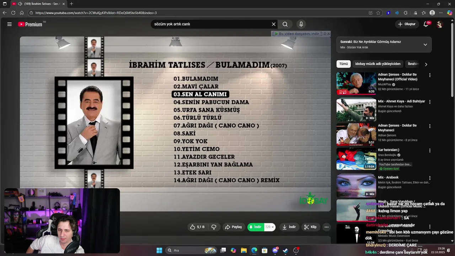Image resolution: width=455 pixels, height=256 pixels.
Task: Open Windows Start menu
Action: tap(159, 250)
